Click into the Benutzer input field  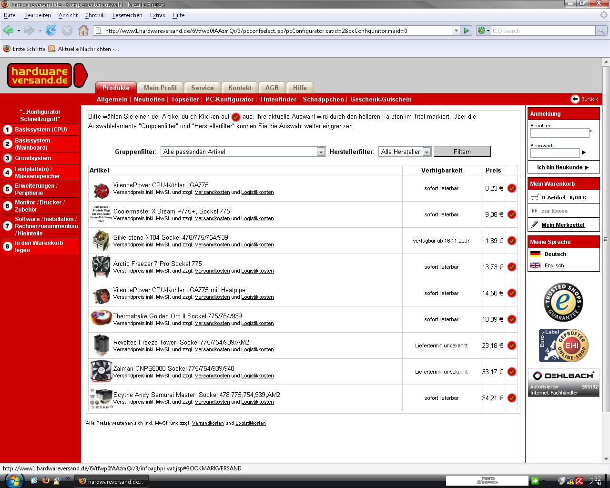(559, 133)
